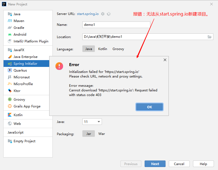The width and height of the screenshot is (218, 170).
Task: Click the Web globe icon
Action: 10,123
